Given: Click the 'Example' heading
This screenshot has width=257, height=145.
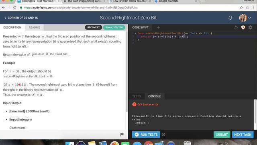Looking at the screenshot, I should (9, 63).
